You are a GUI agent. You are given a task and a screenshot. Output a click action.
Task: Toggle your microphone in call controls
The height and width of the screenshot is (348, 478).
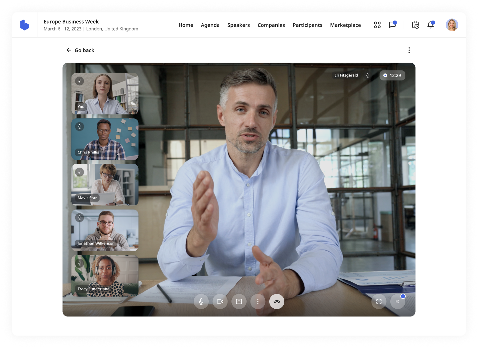(x=201, y=301)
